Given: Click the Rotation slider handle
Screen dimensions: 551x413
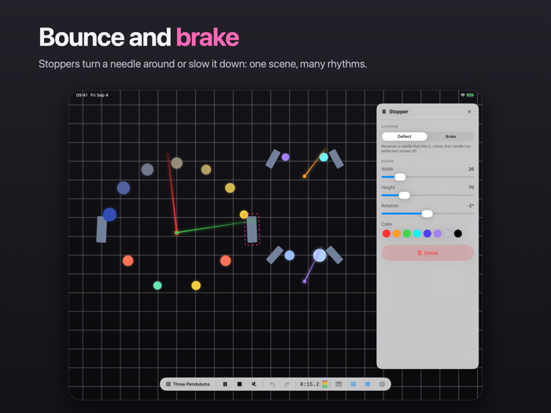Looking at the screenshot, I should [427, 213].
